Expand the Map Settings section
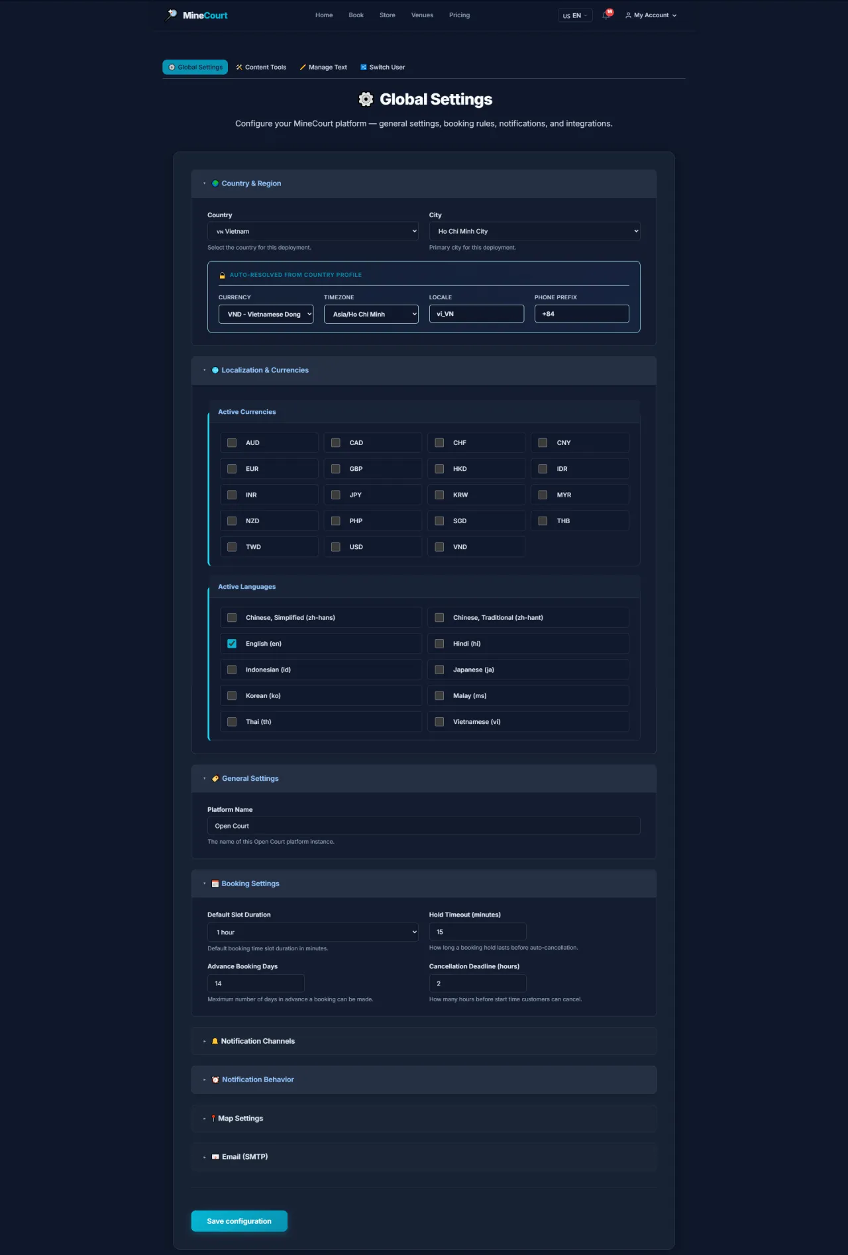 tap(424, 1119)
